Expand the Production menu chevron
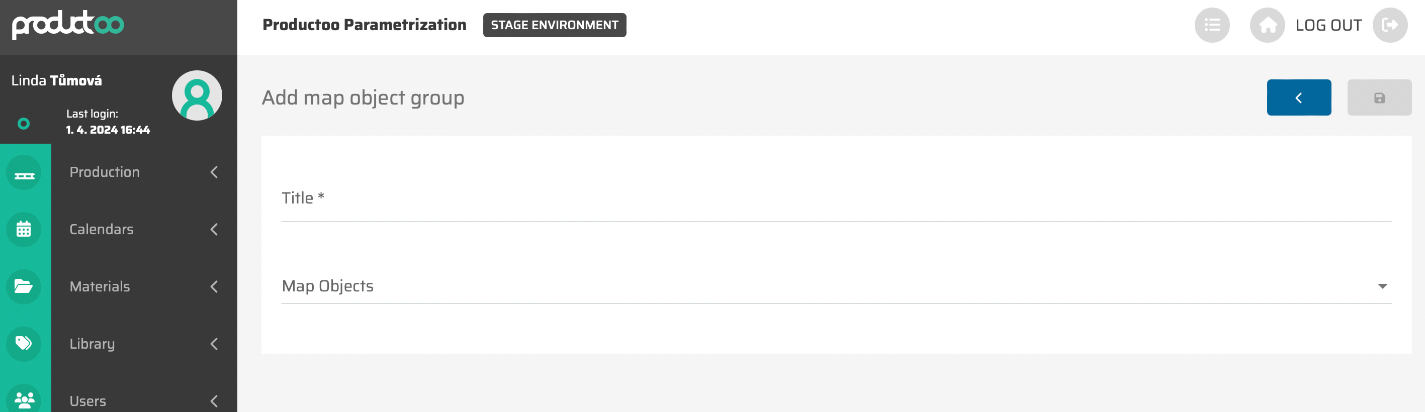1425x412 pixels. coord(214,172)
